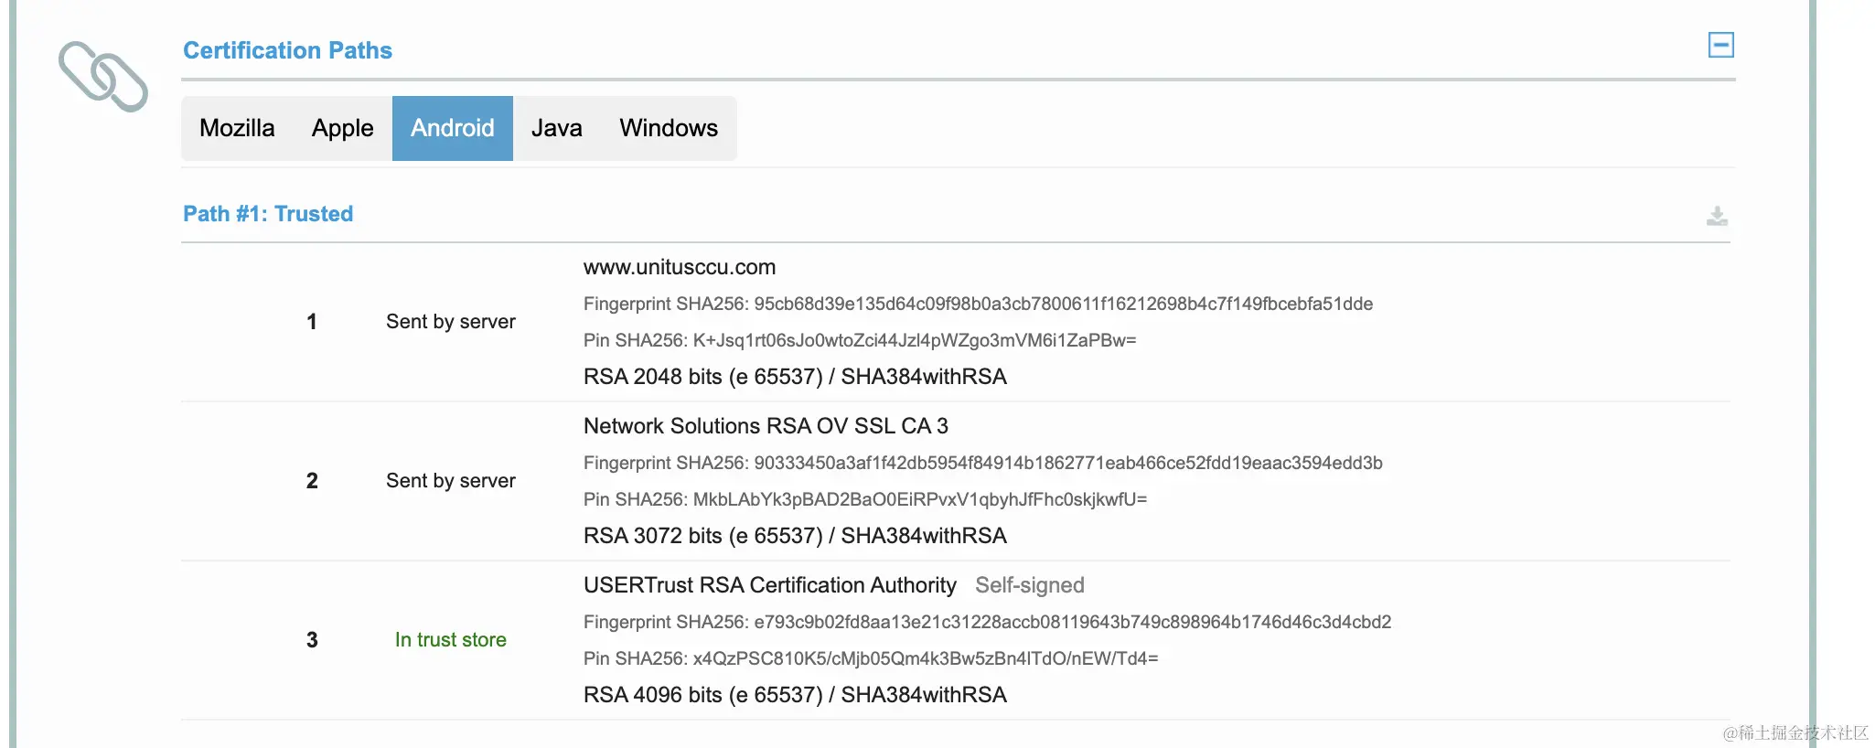Viewport: 1875px width, 748px height.
Task: Open the Android tab
Action: (x=452, y=128)
